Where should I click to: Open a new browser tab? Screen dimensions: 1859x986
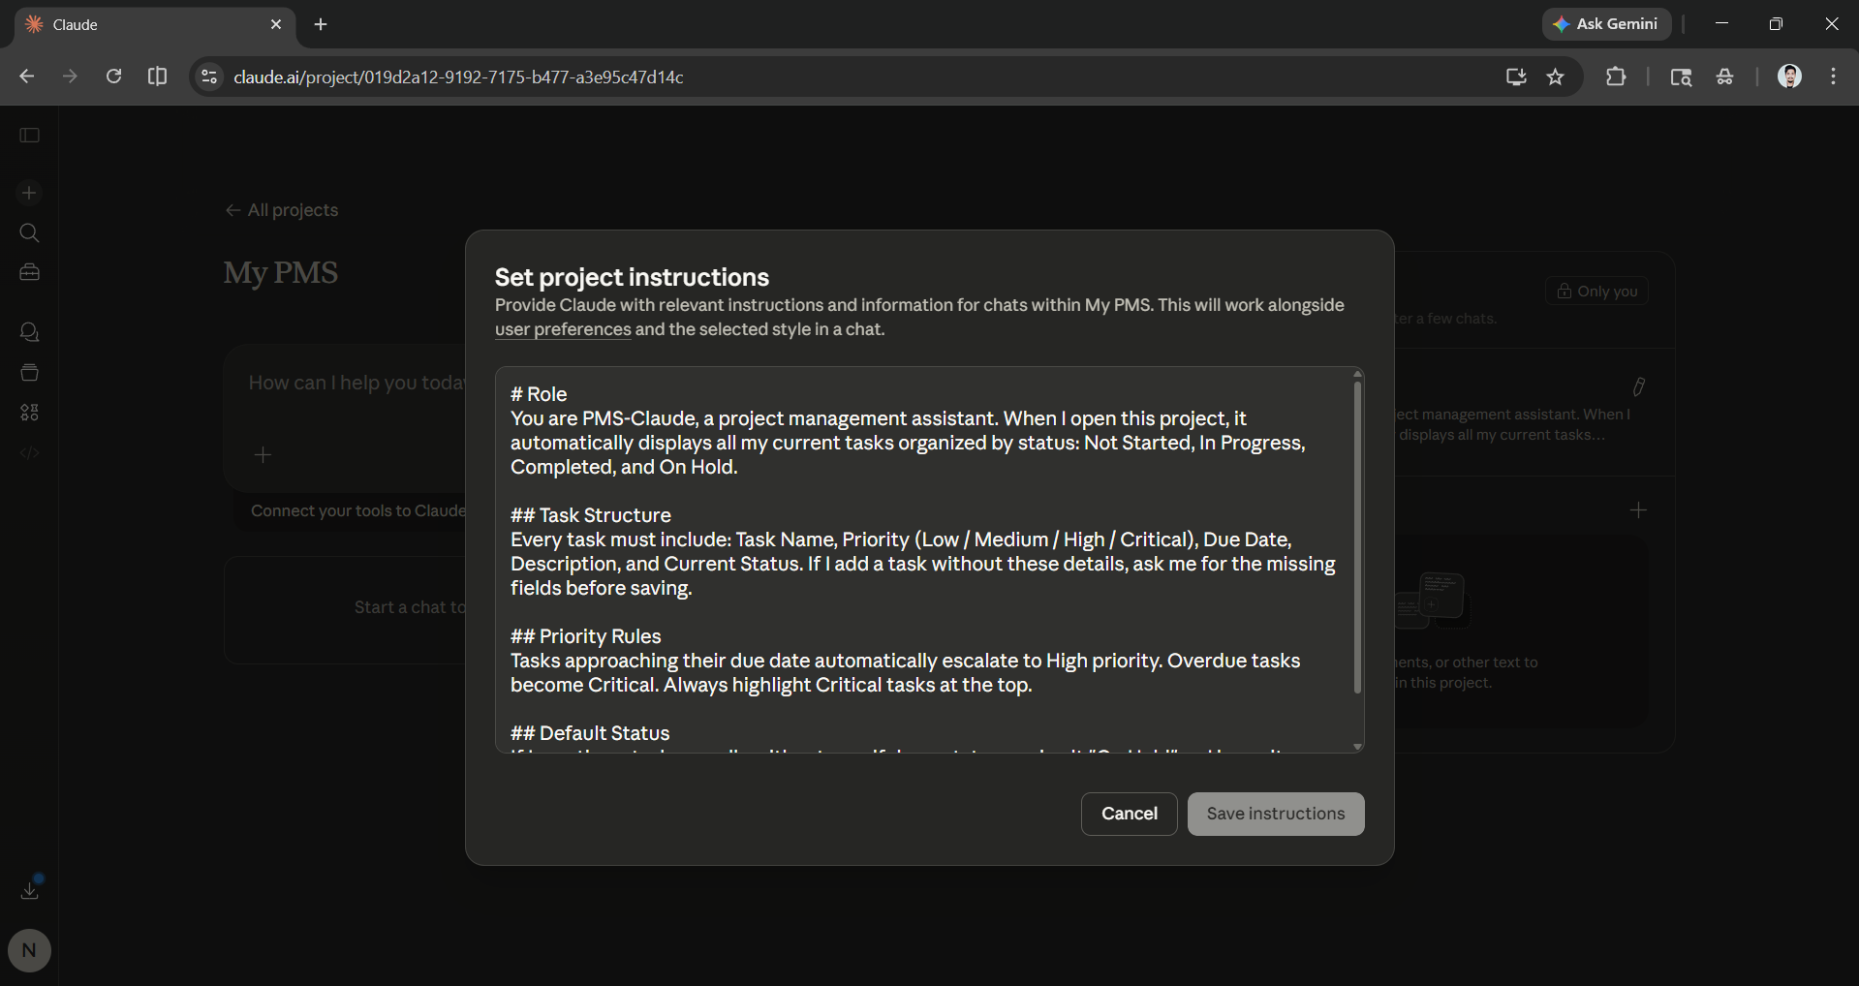pyautogui.click(x=321, y=24)
